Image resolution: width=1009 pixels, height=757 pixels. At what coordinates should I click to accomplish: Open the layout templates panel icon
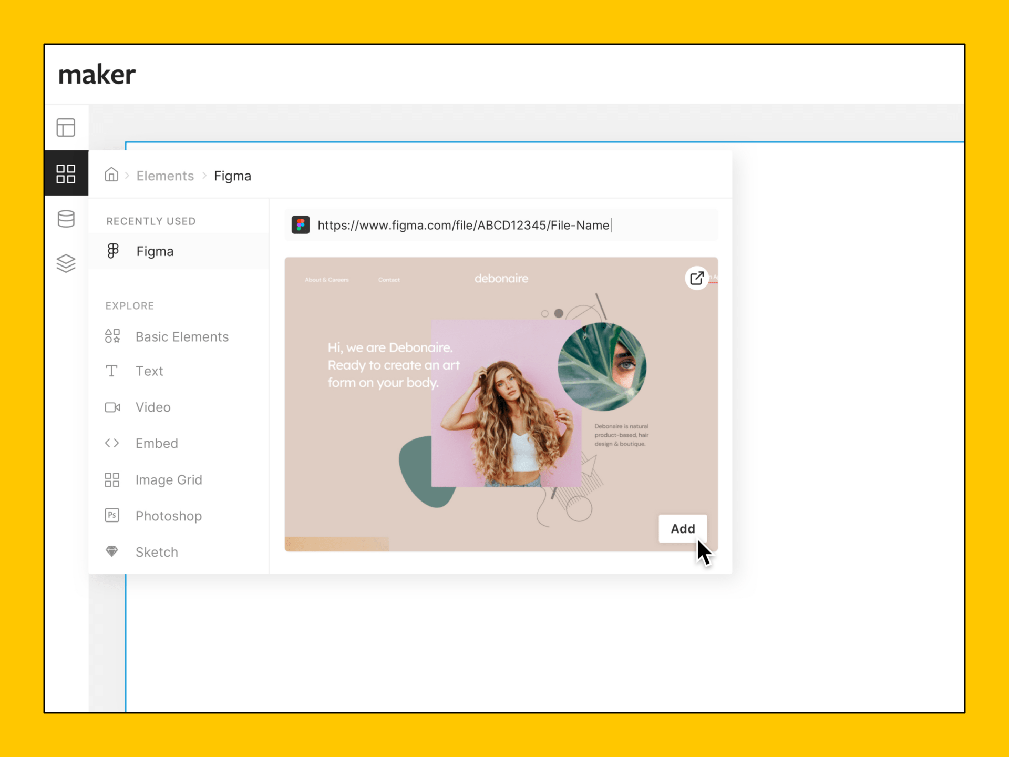[66, 127]
